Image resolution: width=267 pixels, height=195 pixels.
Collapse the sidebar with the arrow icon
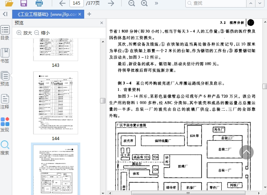pos(5,14)
